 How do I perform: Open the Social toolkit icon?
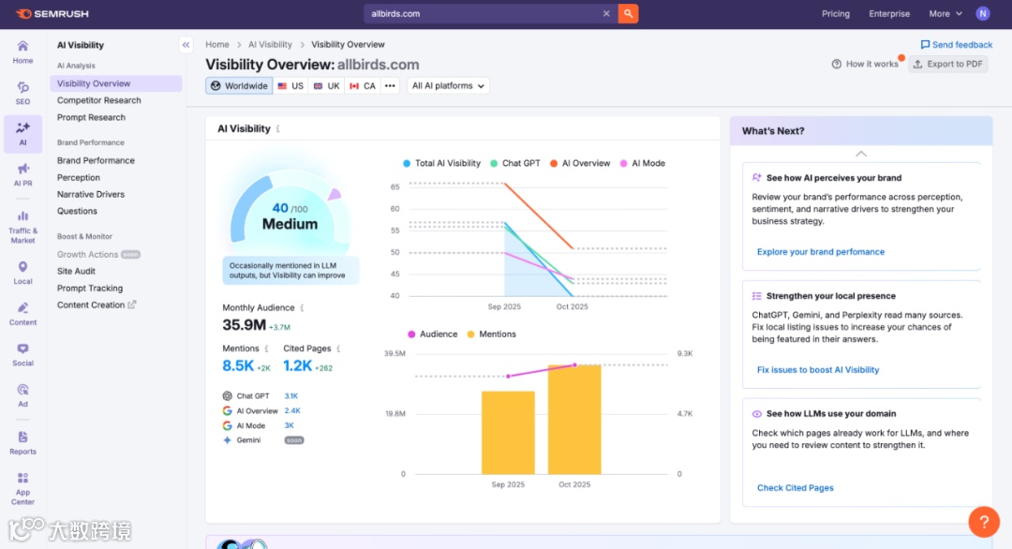point(22,354)
